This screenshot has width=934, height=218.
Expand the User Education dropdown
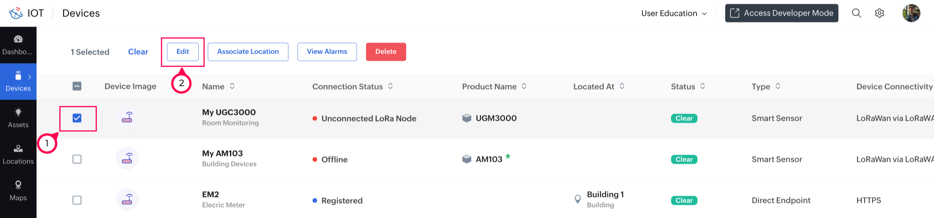click(674, 13)
